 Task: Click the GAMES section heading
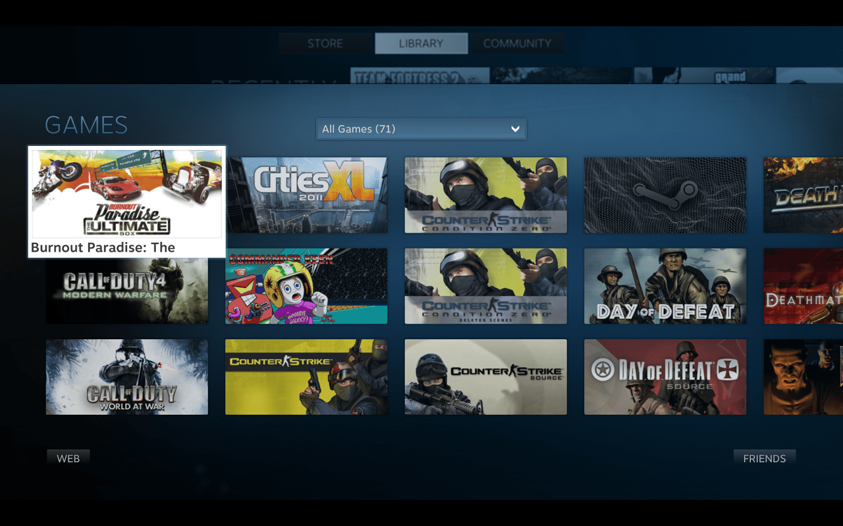86,125
